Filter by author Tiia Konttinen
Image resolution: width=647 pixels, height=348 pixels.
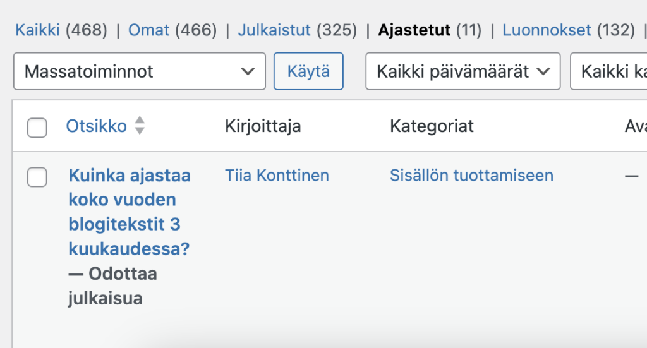tap(277, 176)
